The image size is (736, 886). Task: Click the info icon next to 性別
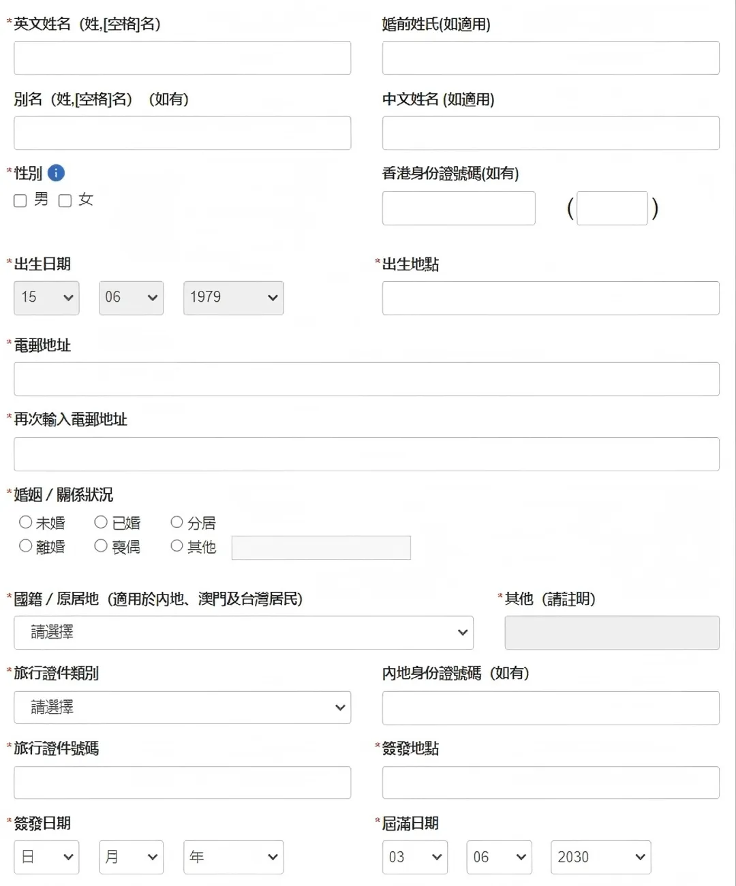(57, 174)
